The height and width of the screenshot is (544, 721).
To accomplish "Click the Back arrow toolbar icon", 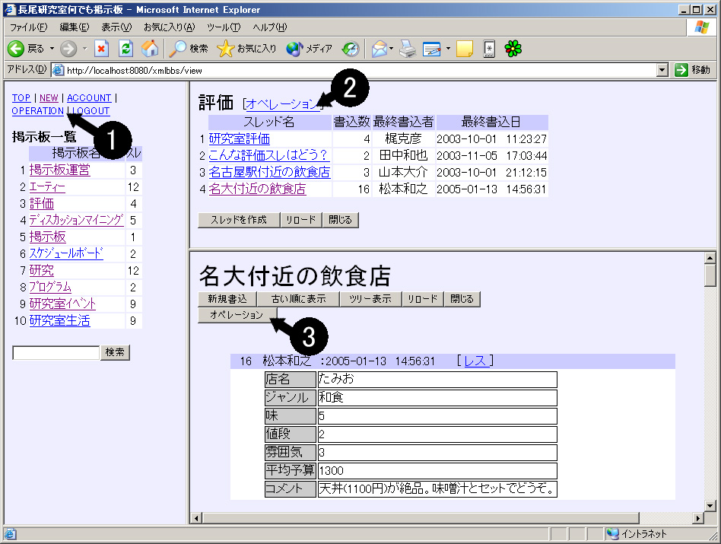I will coord(16,49).
